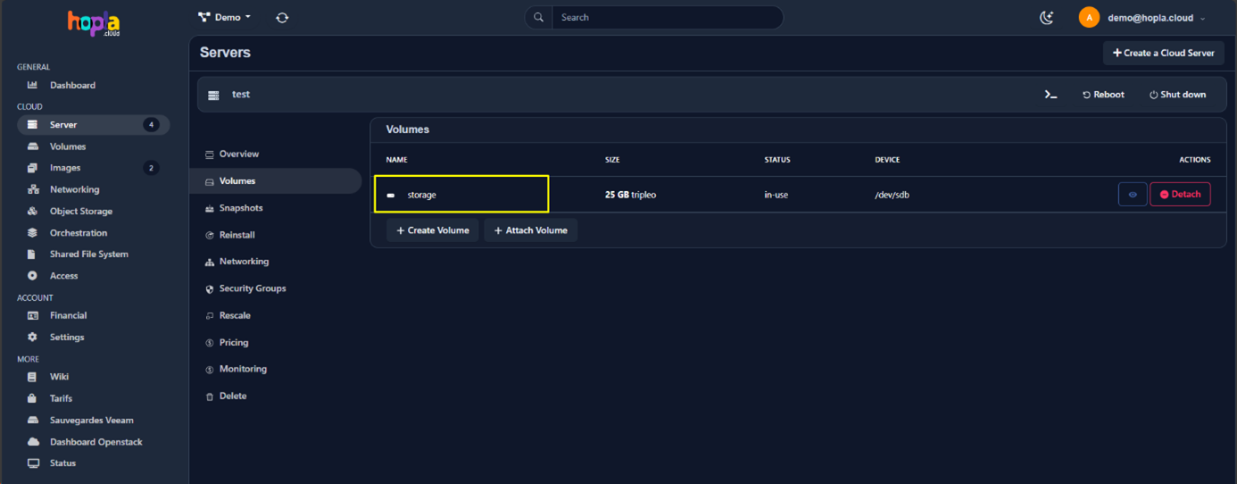The width and height of the screenshot is (1237, 484).
Task: Select Server in sidebar
Action: [x=94, y=125]
